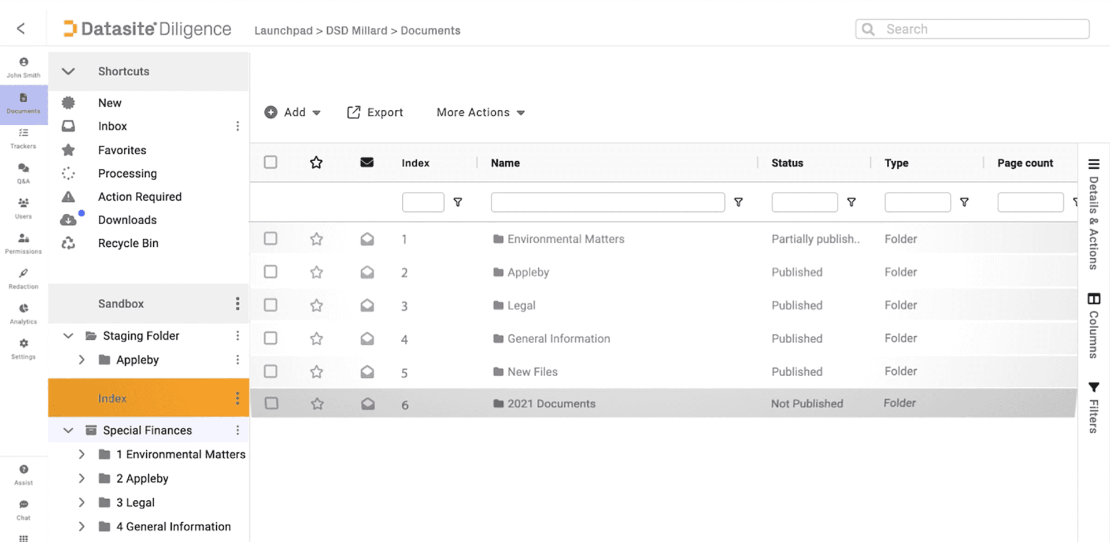Open the Documents breadcrumb item
This screenshot has height=542, width=1110.
[x=430, y=30]
